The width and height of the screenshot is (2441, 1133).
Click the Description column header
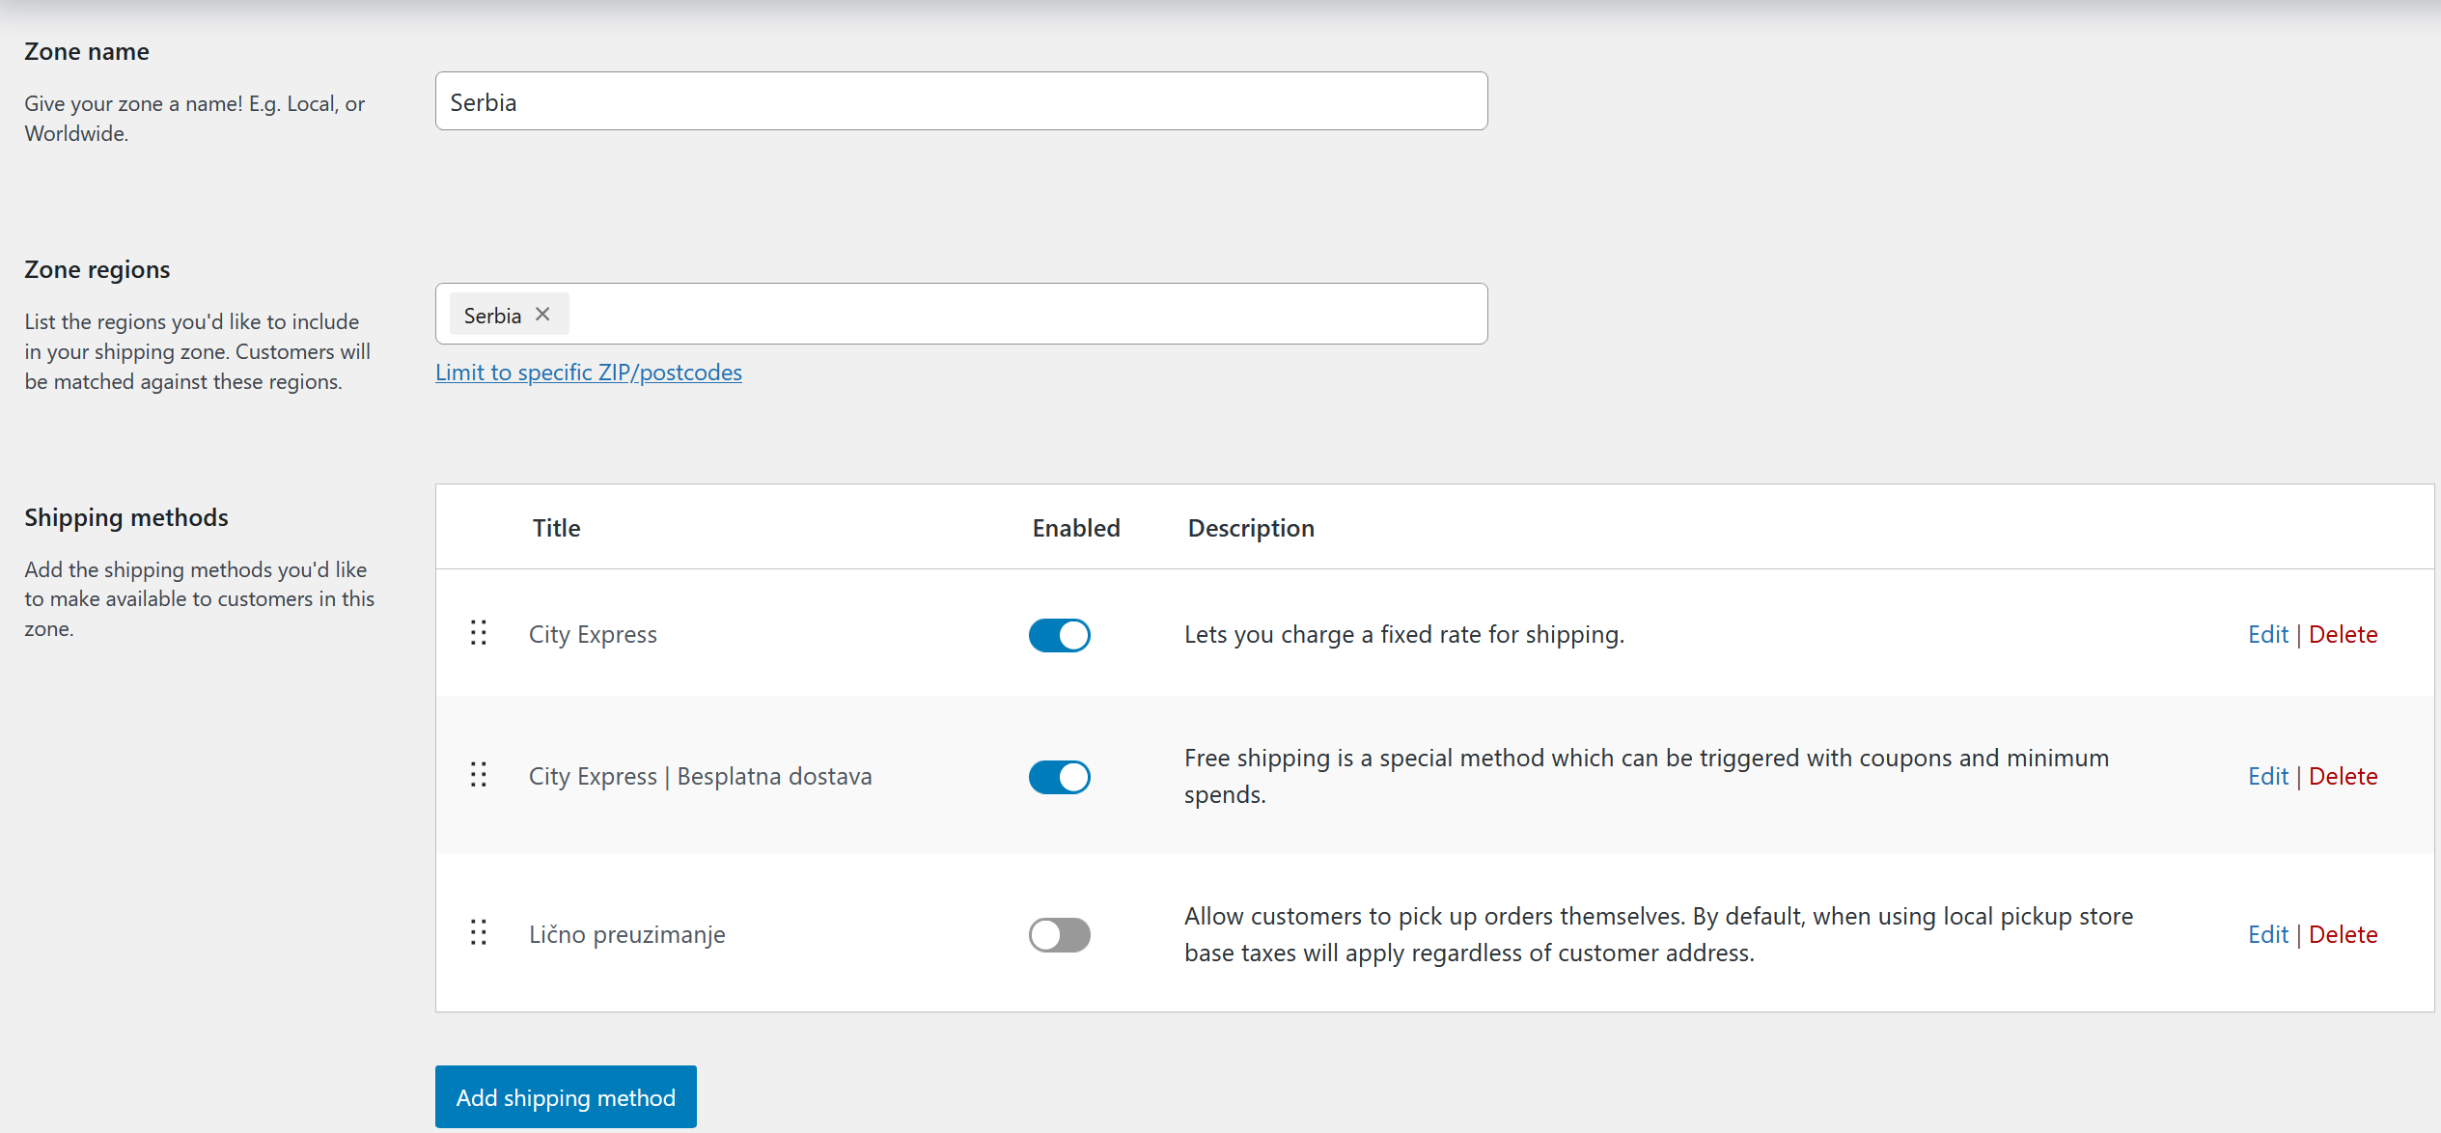1251,529
